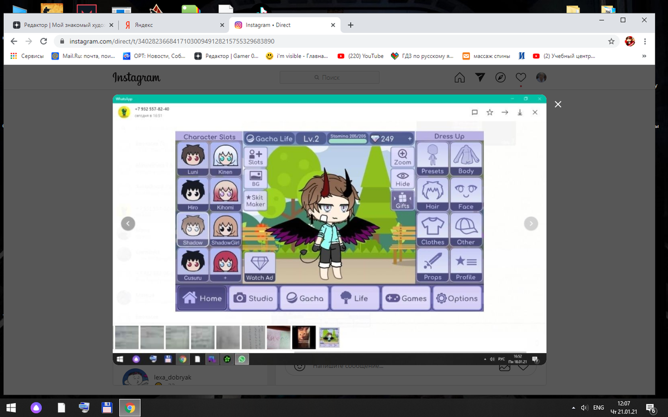Click WhatsApp viewer star favorite icon
The width and height of the screenshot is (668, 417).
point(490,112)
